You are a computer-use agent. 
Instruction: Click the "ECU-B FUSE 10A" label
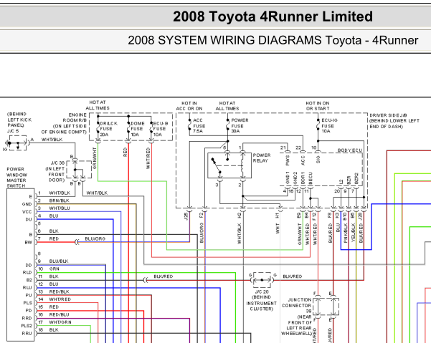pos(161,129)
